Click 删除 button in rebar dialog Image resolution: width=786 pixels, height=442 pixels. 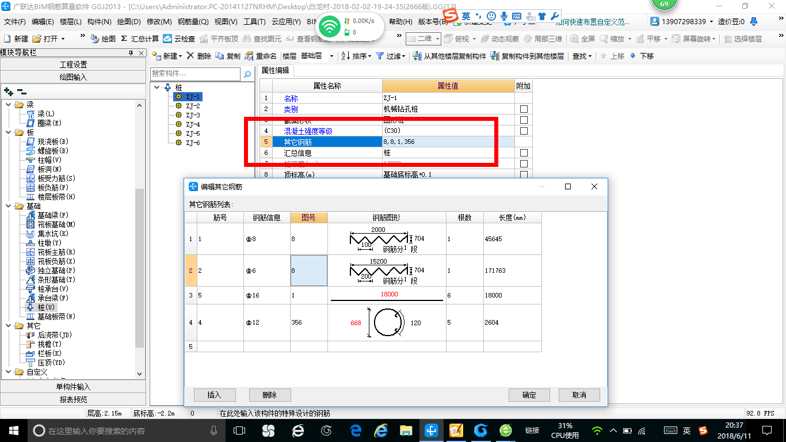tap(269, 395)
